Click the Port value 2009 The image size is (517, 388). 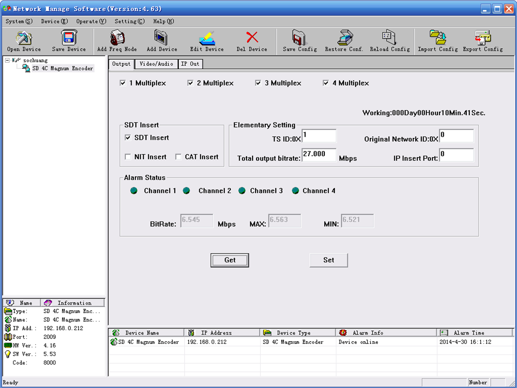pyautogui.click(x=49, y=337)
